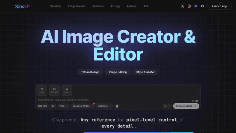
Task: Add a Video reference upload tile
Action: (54, 91)
